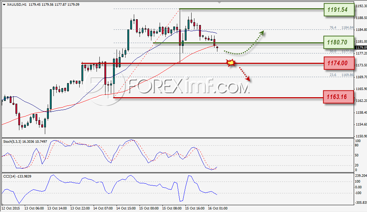
Task: Click the latest candlestick near 1179
Action: (x=217, y=48)
